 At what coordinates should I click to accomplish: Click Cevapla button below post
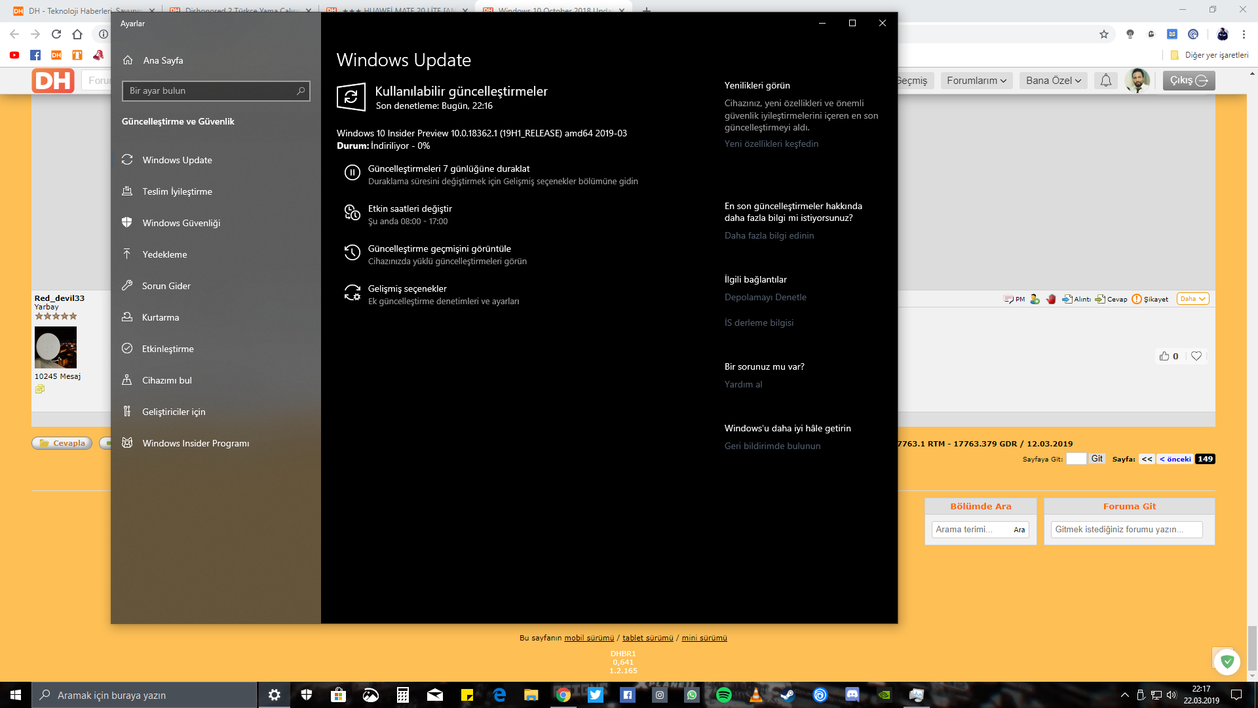[62, 443]
